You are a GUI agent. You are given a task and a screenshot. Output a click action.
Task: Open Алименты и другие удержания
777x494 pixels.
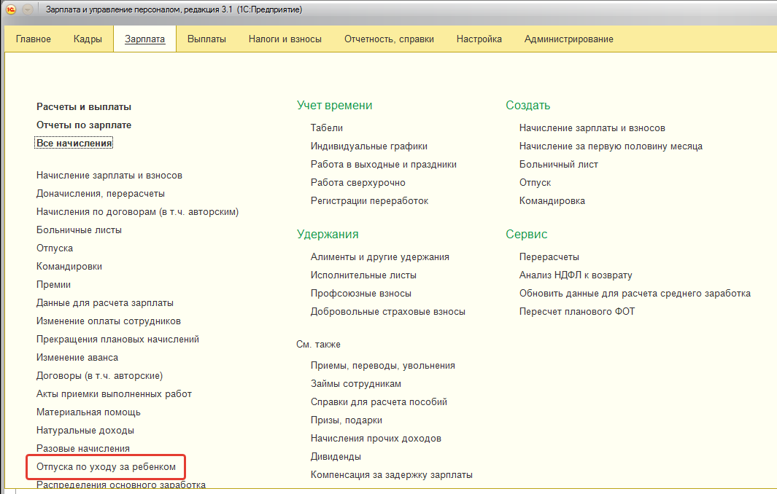pos(379,257)
